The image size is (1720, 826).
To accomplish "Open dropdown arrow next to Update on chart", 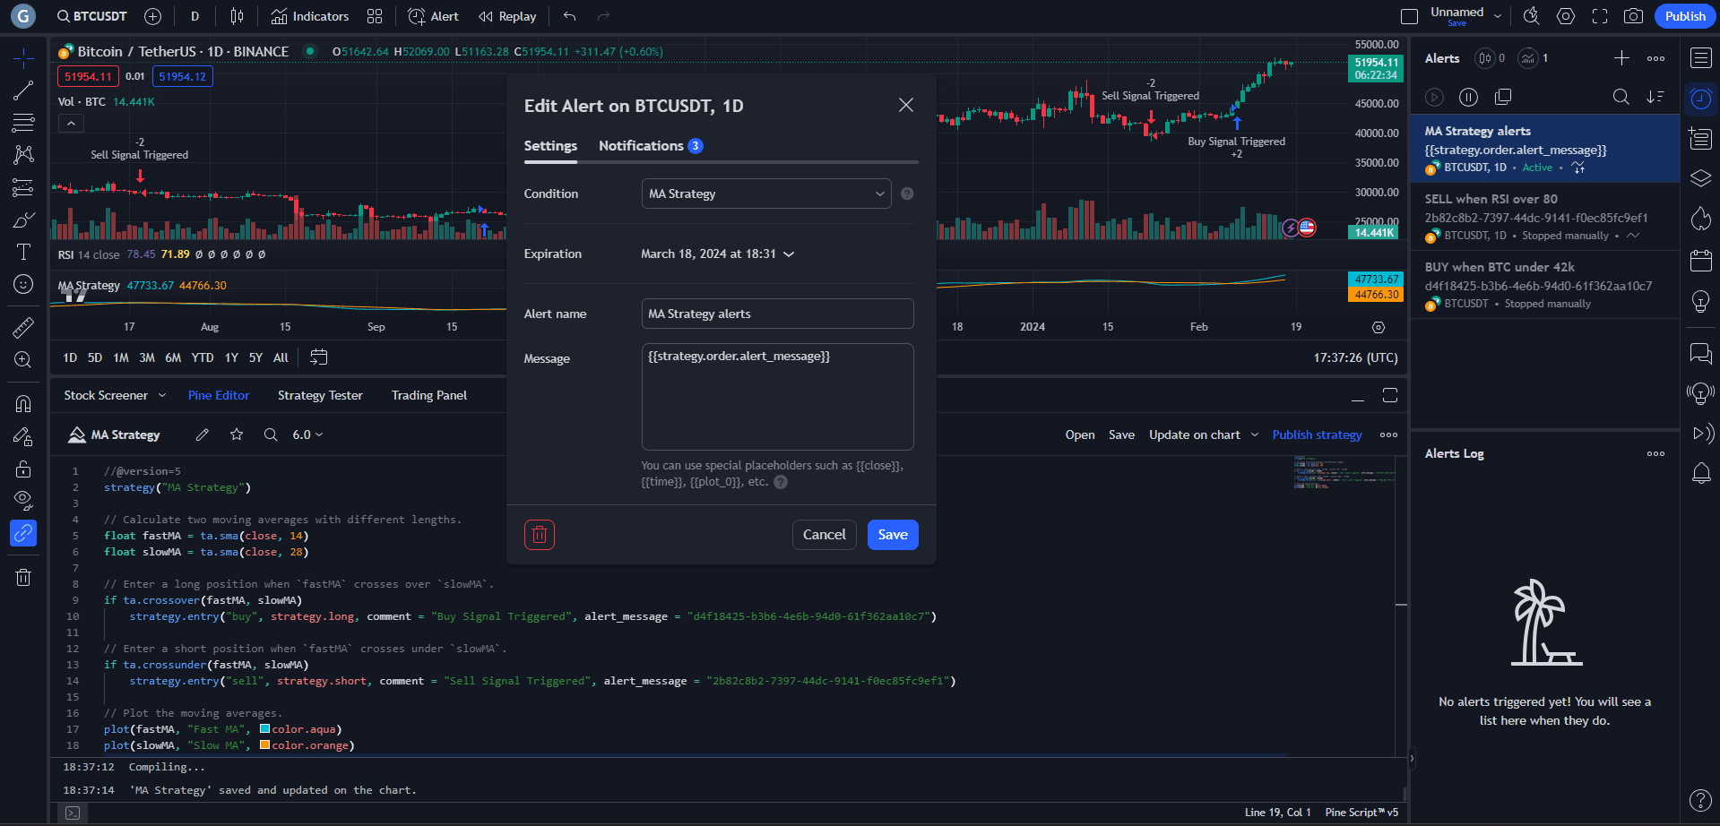I will (1254, 435).
